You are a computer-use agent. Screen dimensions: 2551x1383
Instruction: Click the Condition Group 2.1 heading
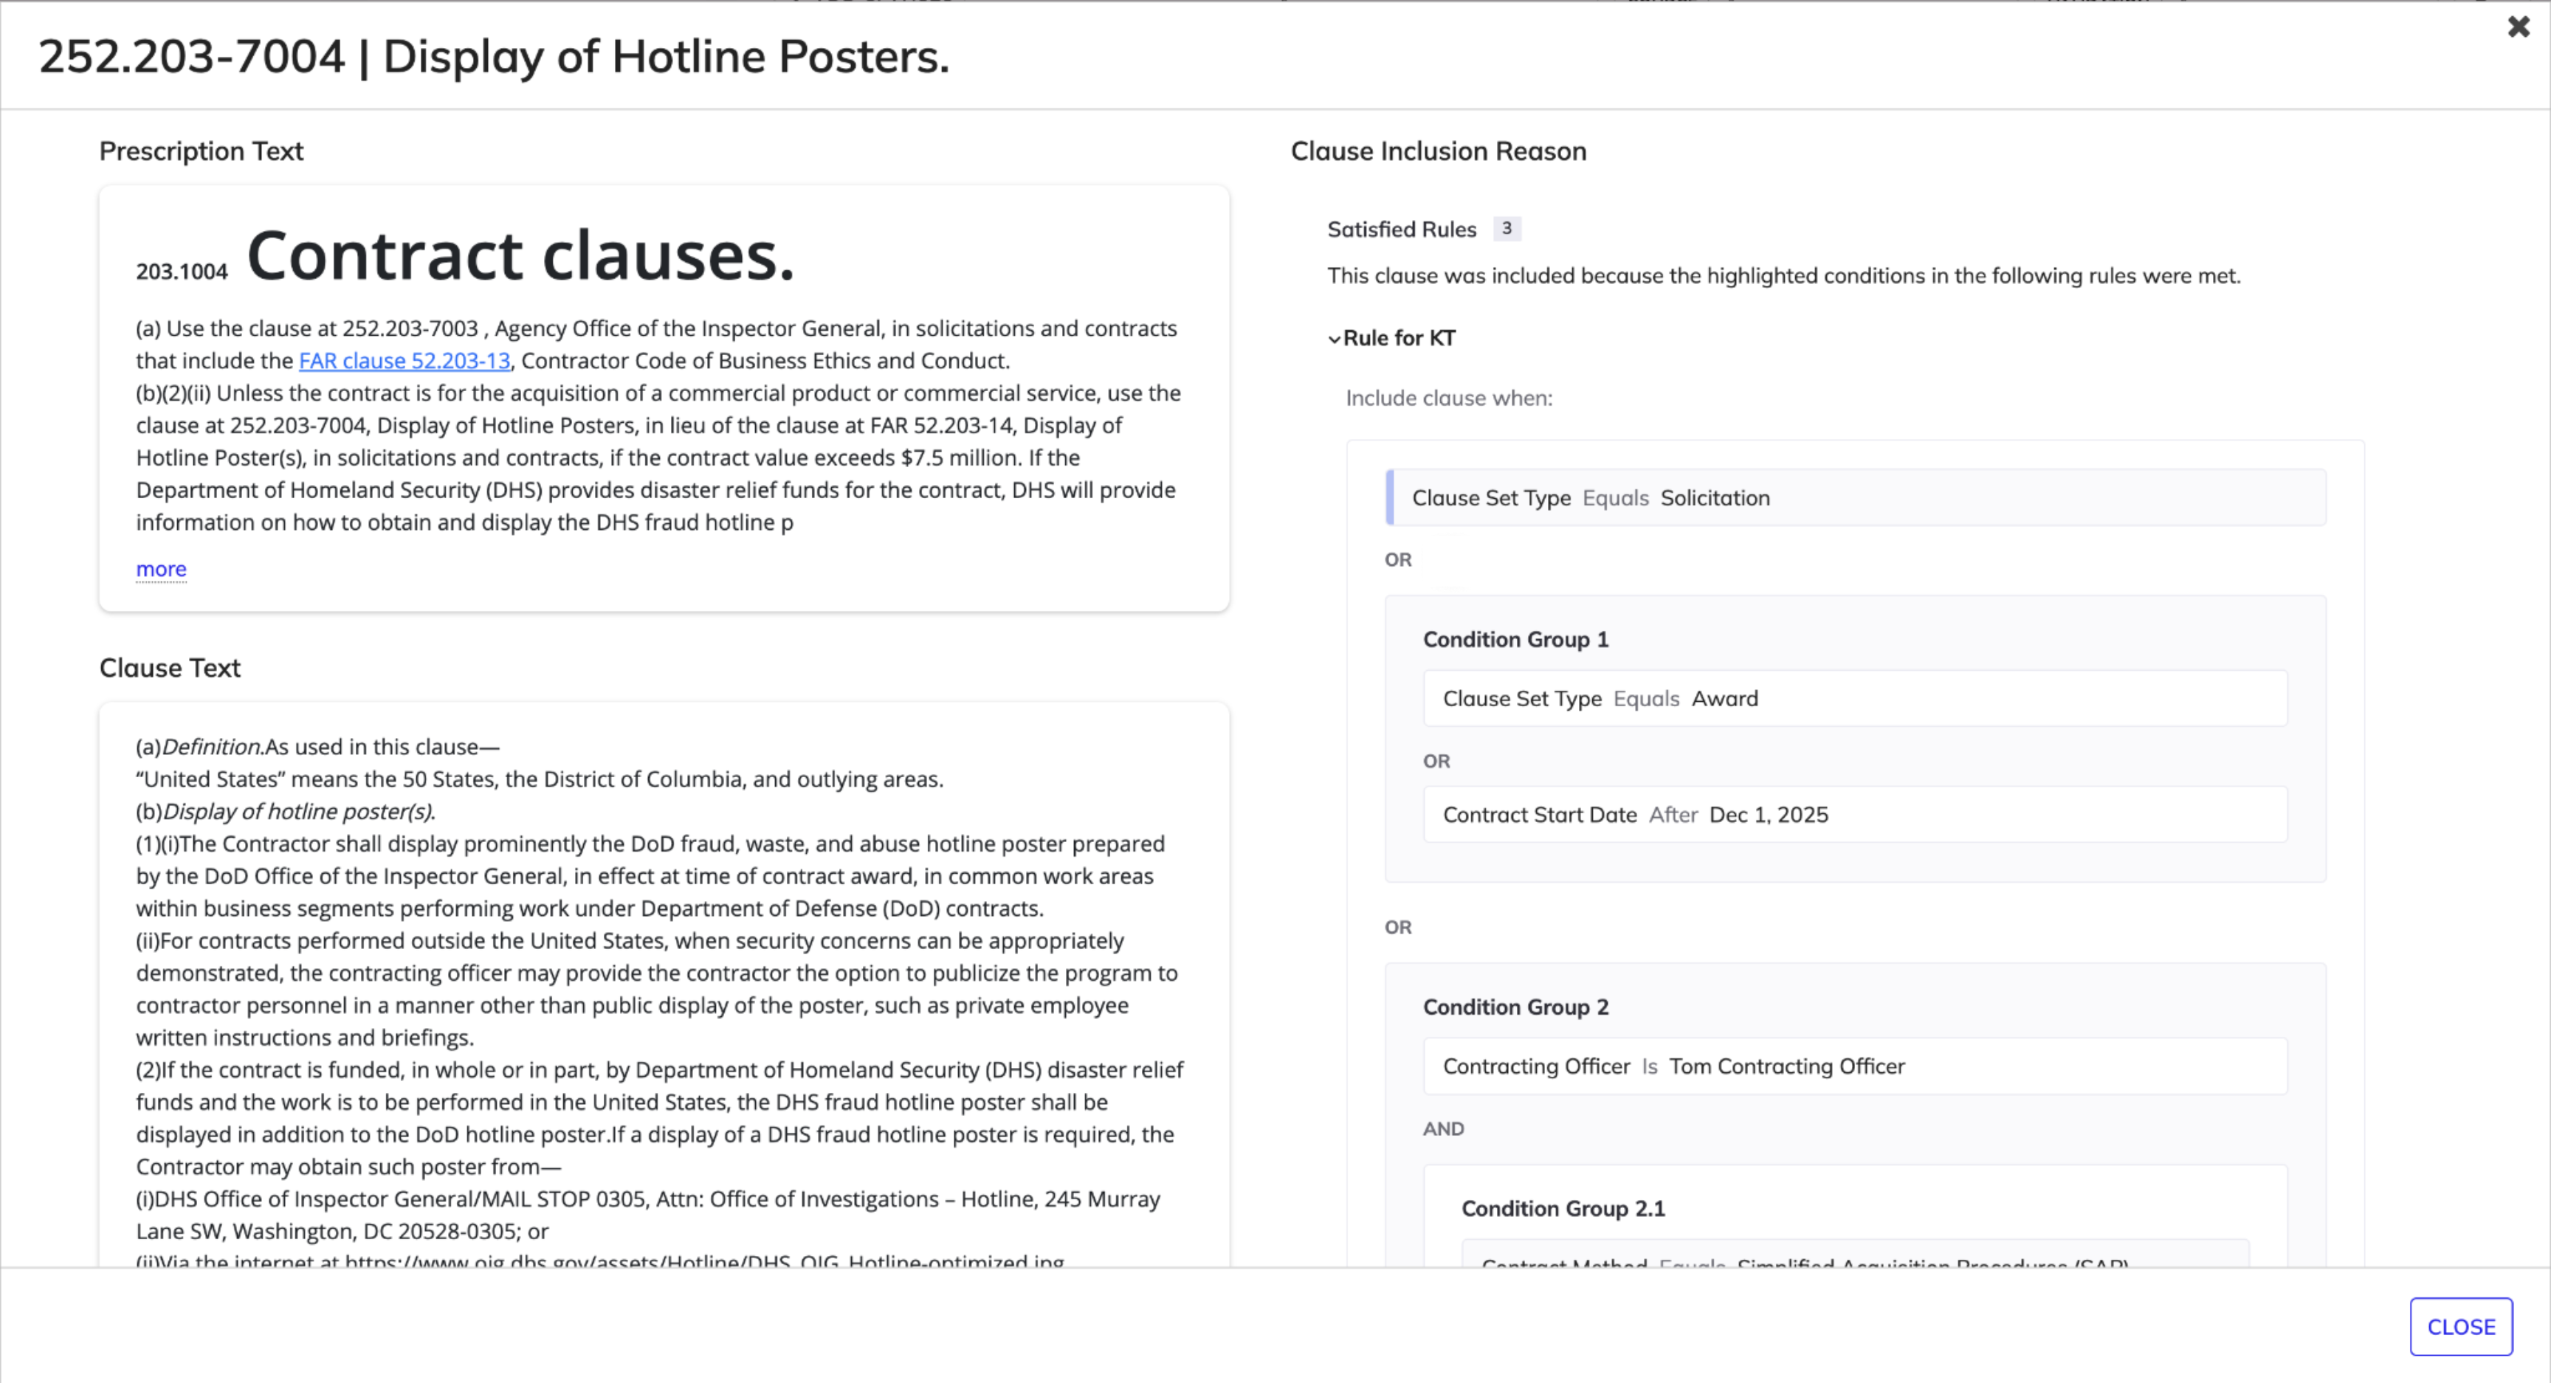tap(1563, 1209)
